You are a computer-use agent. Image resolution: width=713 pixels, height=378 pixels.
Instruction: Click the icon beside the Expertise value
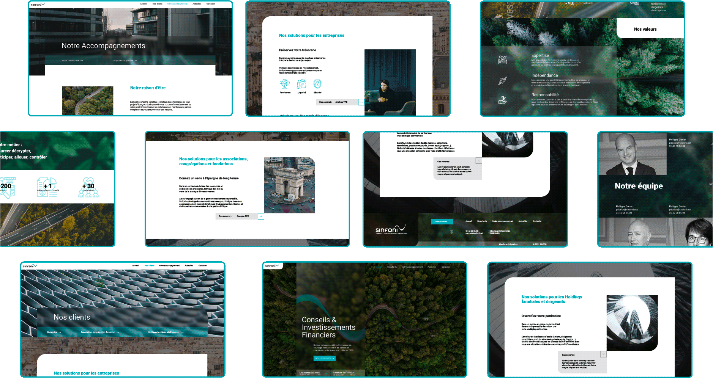pos(503,60)
